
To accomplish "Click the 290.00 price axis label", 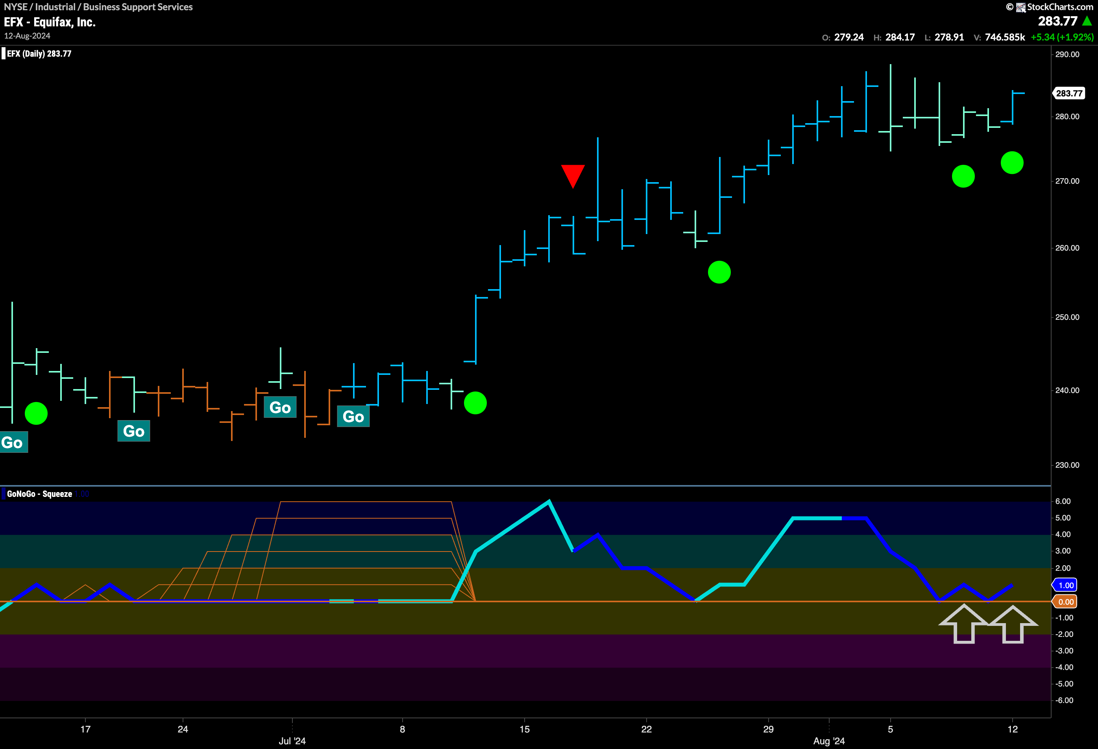I will pos(1067,54).
